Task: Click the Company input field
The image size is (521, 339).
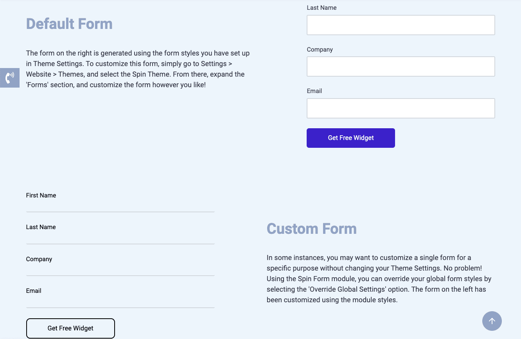Action: (401, 66)
